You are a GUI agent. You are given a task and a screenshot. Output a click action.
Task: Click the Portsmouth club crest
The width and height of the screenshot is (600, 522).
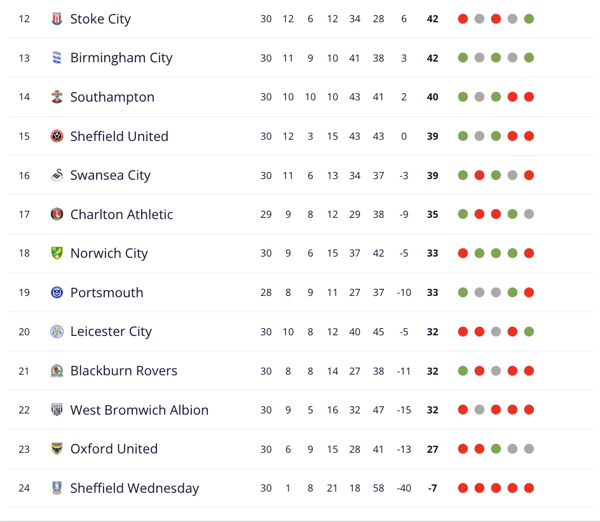coord(57,293)
